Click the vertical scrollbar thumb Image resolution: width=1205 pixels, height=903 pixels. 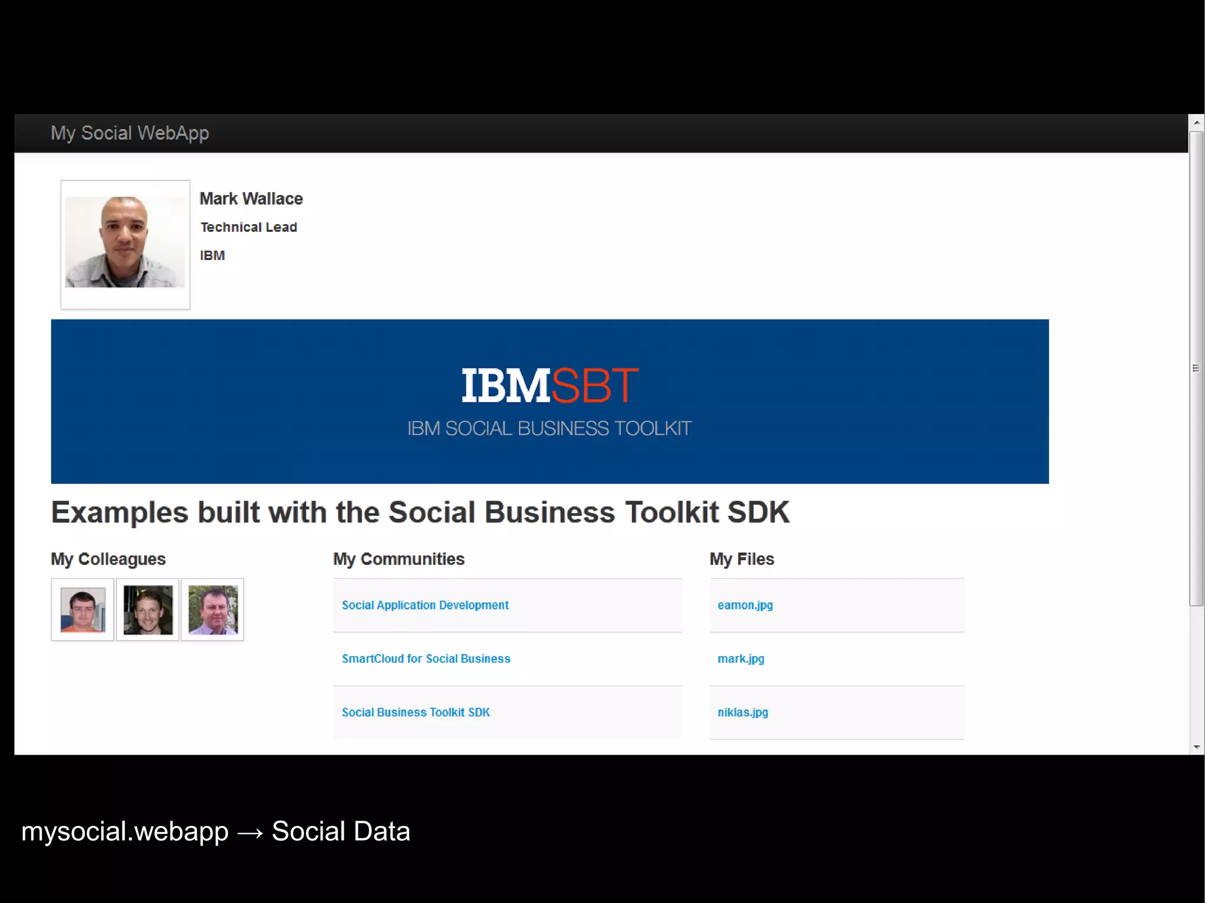point(1196,368)
